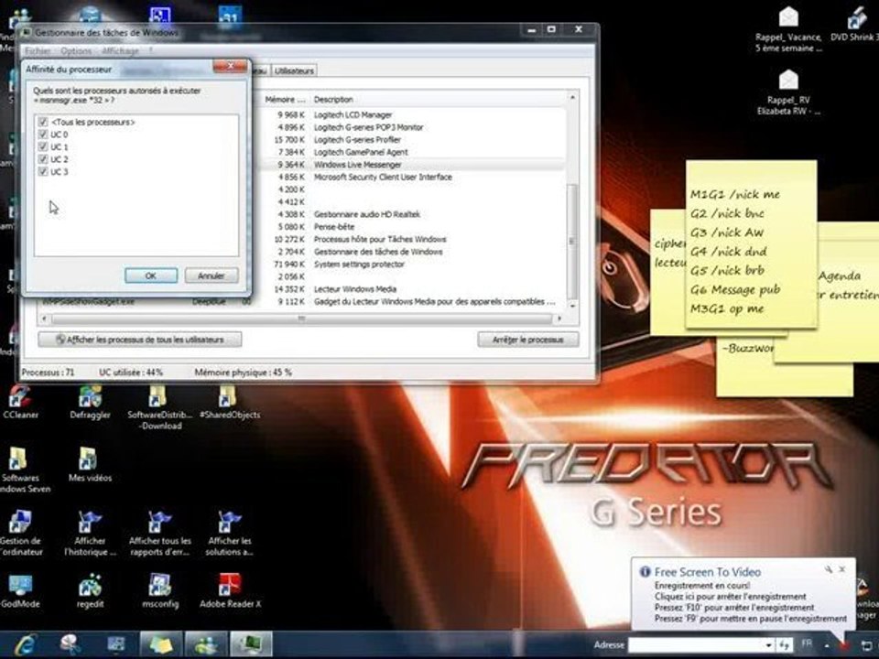Select the #SharedObjects folder shortcut

(229, 401)
